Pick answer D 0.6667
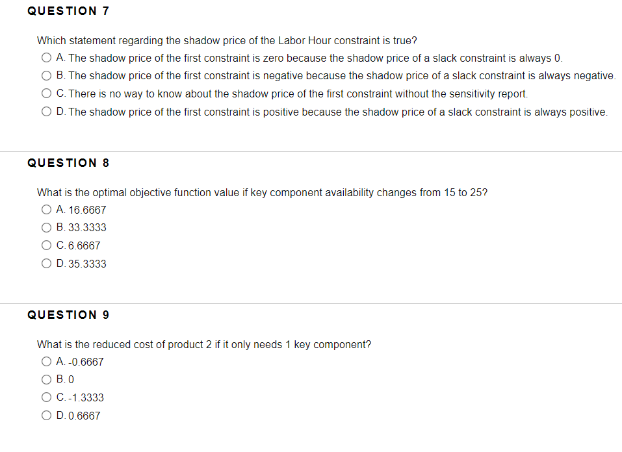 (46, 415)
